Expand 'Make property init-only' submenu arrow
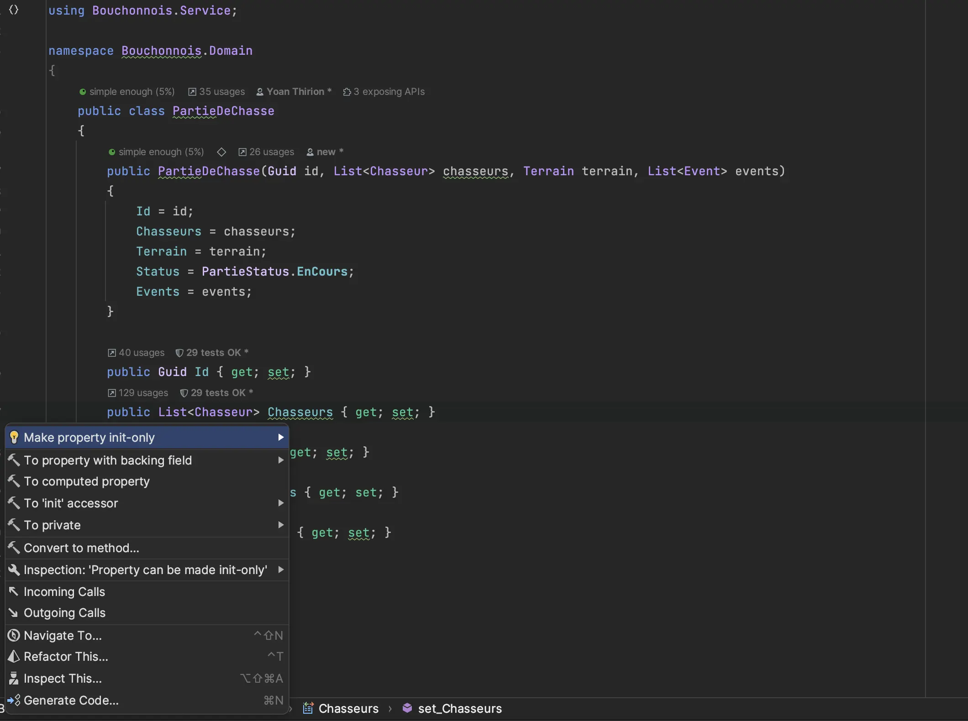 [x=281, y=437]
